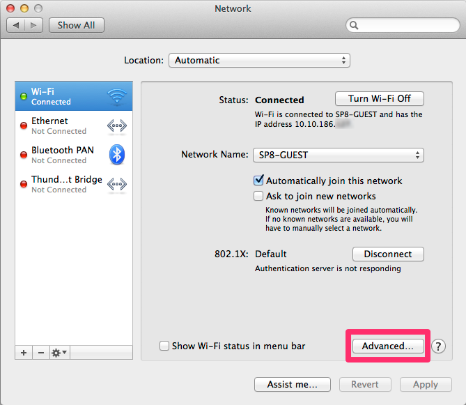Enable Ask to join new networks
Image resolution: width=466 pixels, height=405 pixels.
point(259,196)
